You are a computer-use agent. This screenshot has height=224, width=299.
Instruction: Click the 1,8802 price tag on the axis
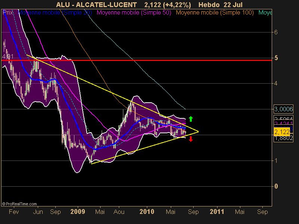point(283,138)
